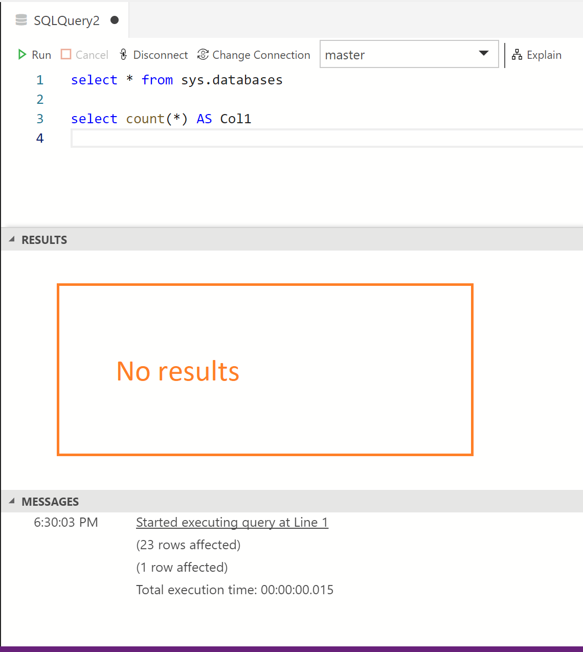Click the green Run arrow icon

(21, 54)
